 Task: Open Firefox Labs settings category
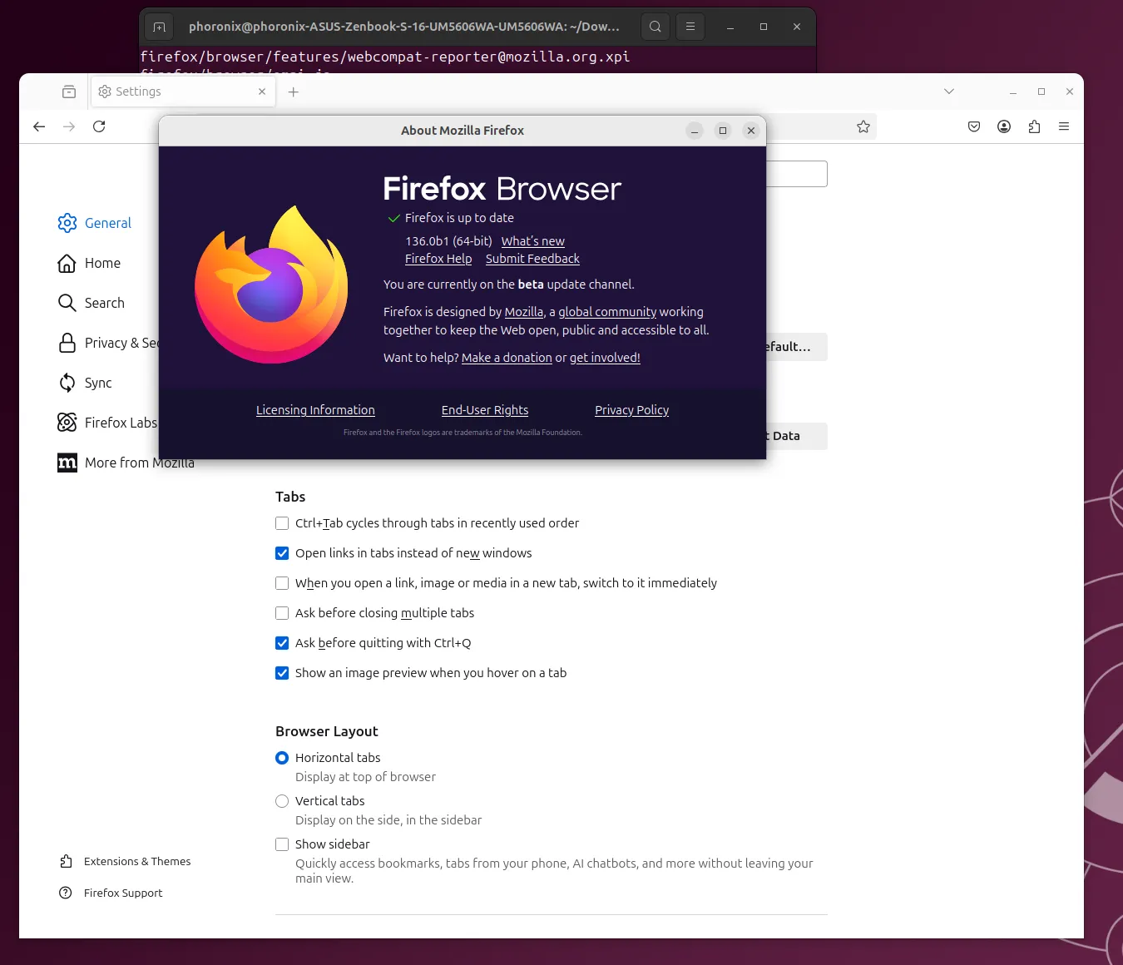pos(107,423)
